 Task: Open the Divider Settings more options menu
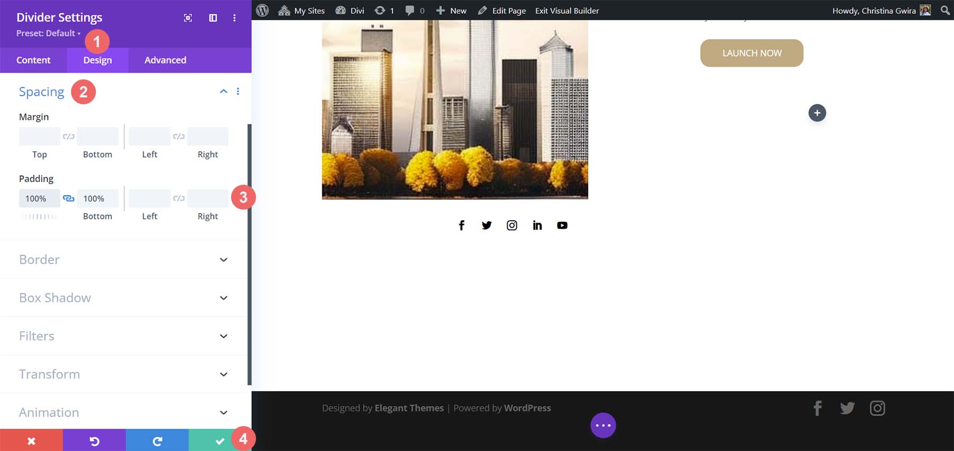pyautogui.click(x=234, y=18)
